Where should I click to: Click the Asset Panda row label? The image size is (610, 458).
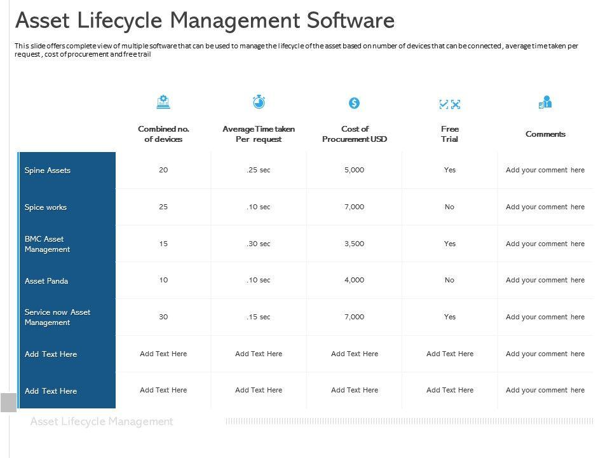click(x=46, y=281)
